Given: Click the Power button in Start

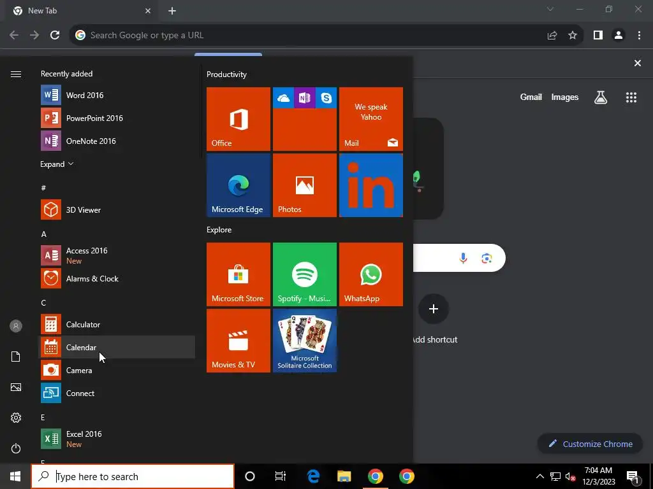Looking at the screenshot, I should [16, 448].
